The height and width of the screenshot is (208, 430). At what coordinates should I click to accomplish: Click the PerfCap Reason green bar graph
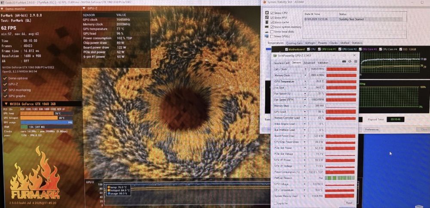click(x=340, y=178)
